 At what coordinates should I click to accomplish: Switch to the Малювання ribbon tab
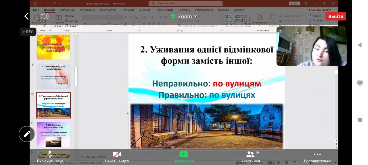[x=87, y=10]
